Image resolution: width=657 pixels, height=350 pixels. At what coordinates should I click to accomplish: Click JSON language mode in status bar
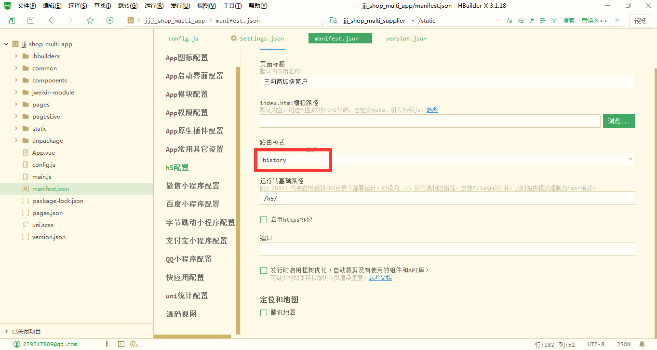pos(624,344)
